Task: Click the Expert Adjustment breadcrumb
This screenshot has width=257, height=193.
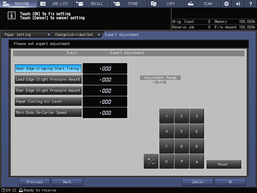Action: (x=122, y=35)
